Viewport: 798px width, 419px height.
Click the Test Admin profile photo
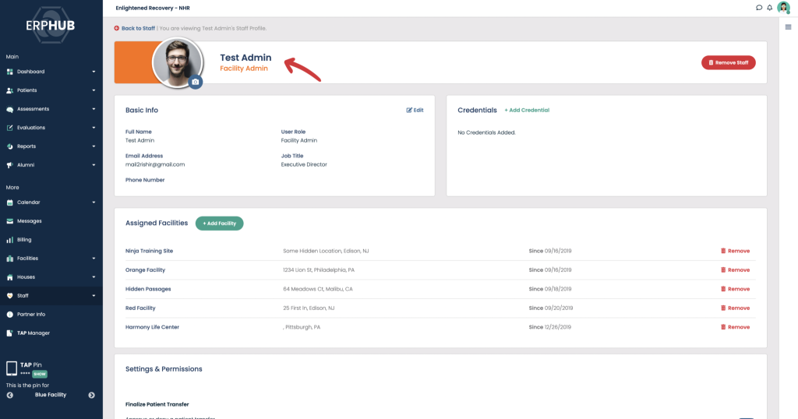coord(177,62)
